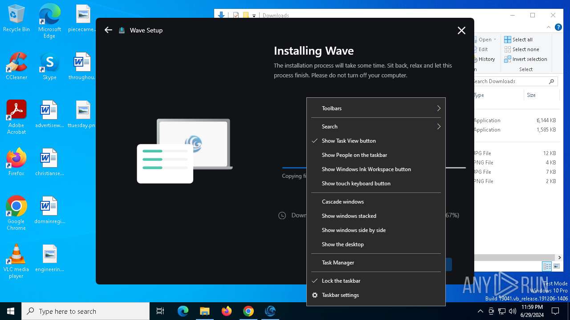Focus the taskbar search box
This screenshot has height=320, width=570.
[85, 311]
